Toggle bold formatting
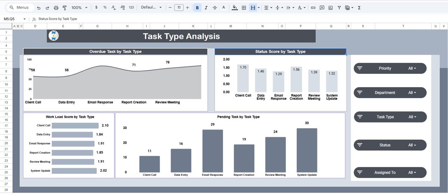448x194 pixels. tap(197, 8)
